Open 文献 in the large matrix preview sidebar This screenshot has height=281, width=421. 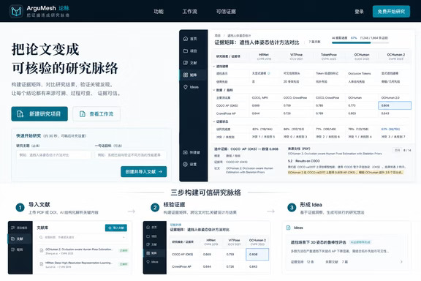tap(190, 63)
